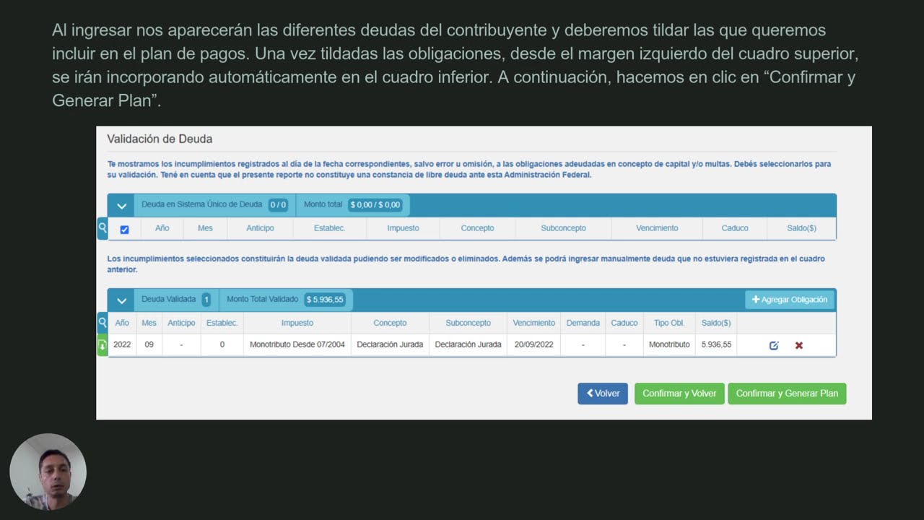This screenshot has height=520, width=924.
Task: Click the Caduco header in upper table
Action: 735,228
